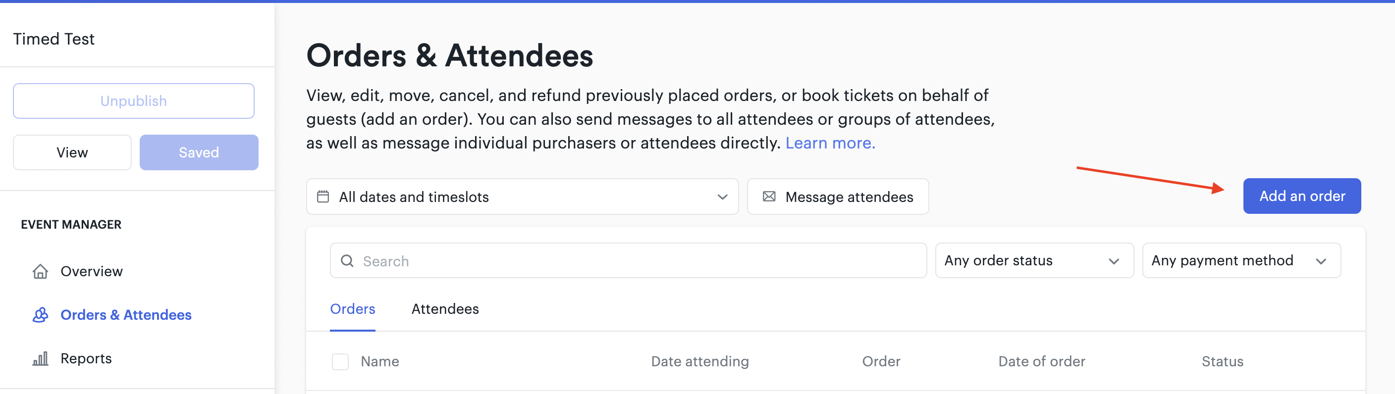Click the calendar icon in dates dropdown
The image size is (1395, 394).
click(x=323, y=197)
